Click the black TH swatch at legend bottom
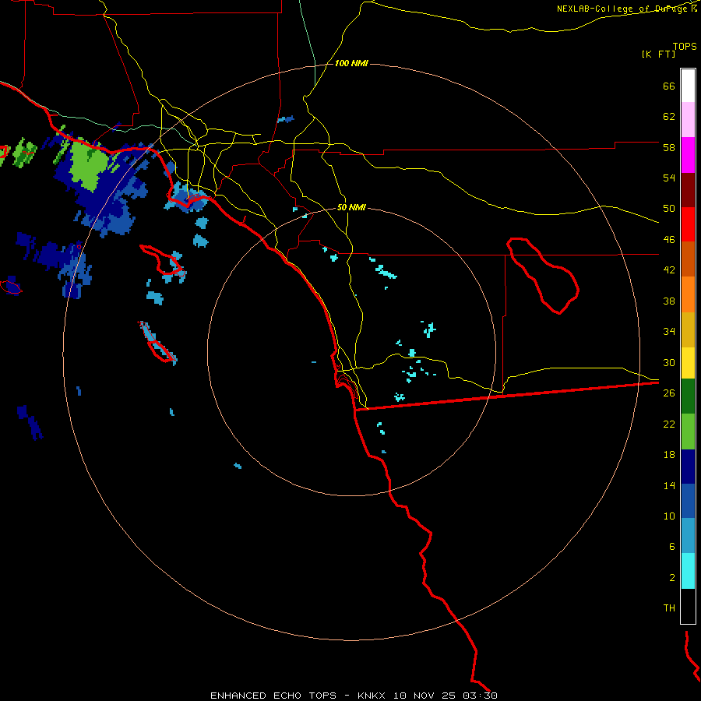Viewport: 701px width, 701px height. tap(688, 606)
